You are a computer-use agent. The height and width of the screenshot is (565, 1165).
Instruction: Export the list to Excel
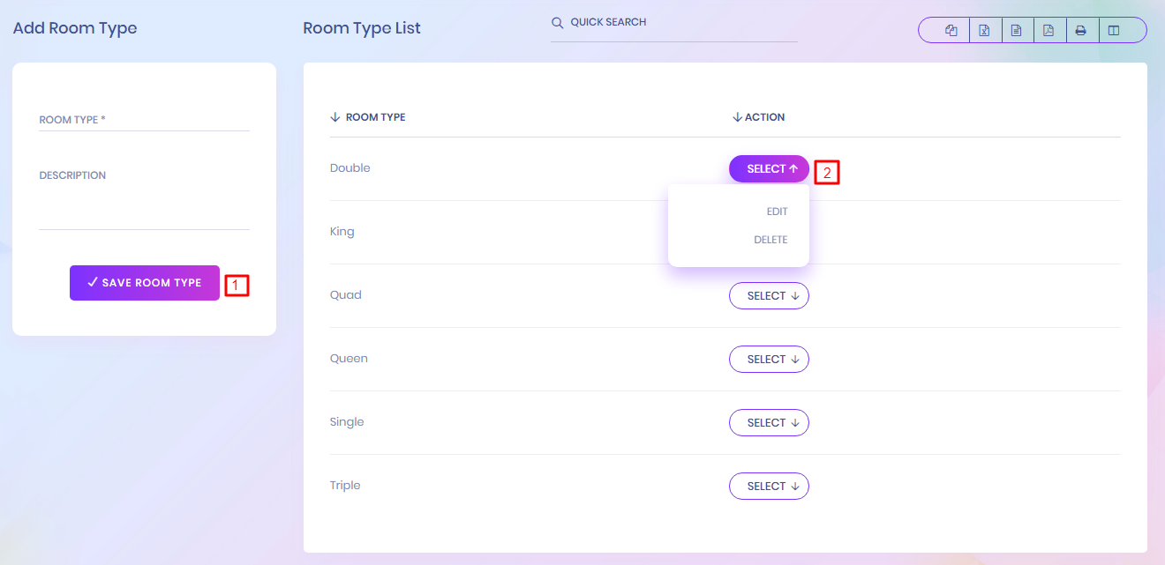click(984, 31)
